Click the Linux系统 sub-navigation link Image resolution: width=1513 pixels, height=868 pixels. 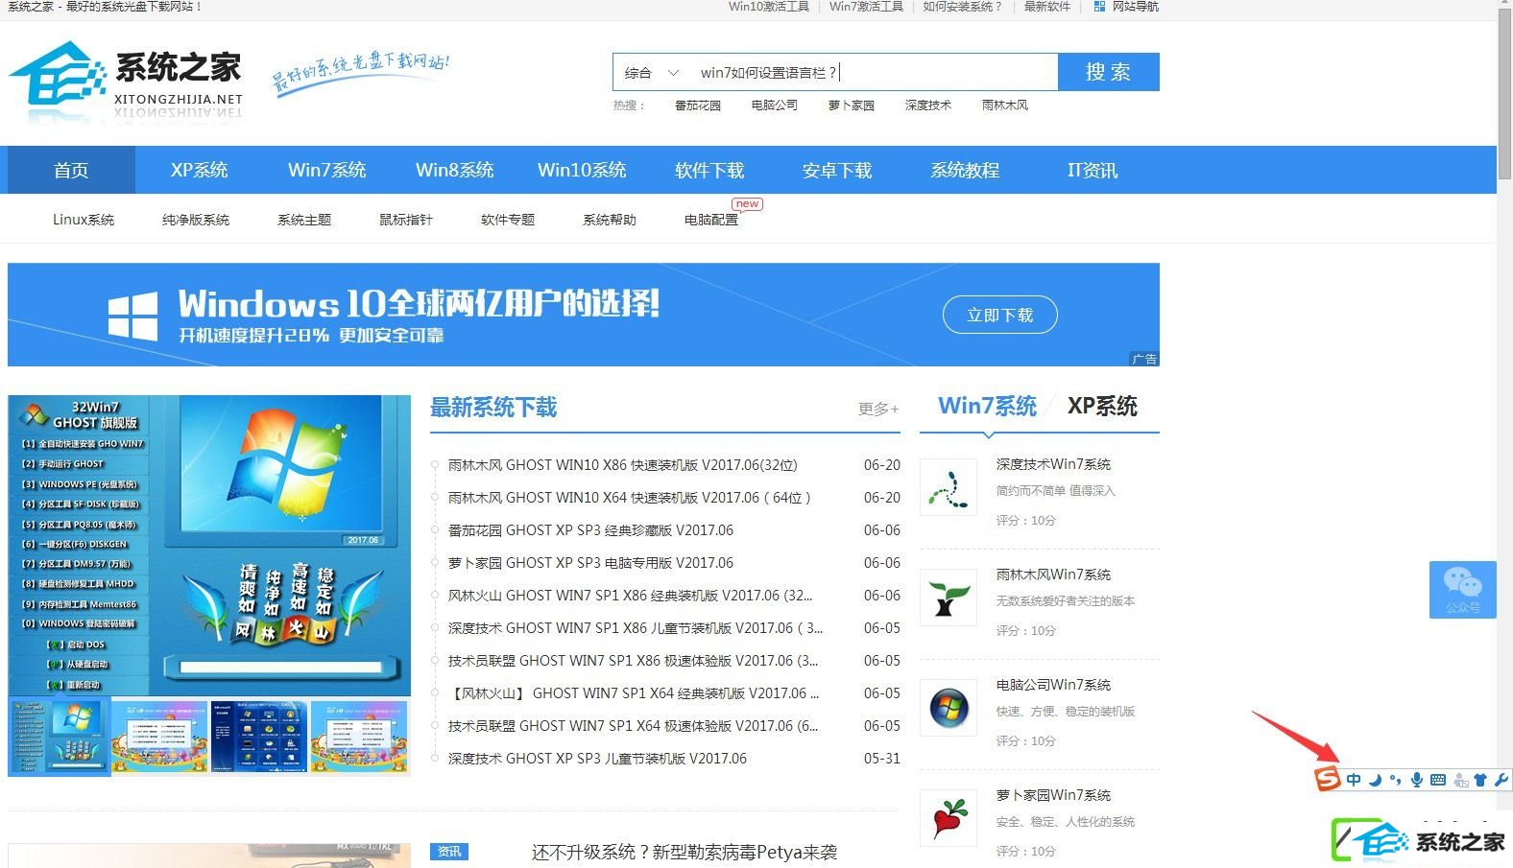84,220
